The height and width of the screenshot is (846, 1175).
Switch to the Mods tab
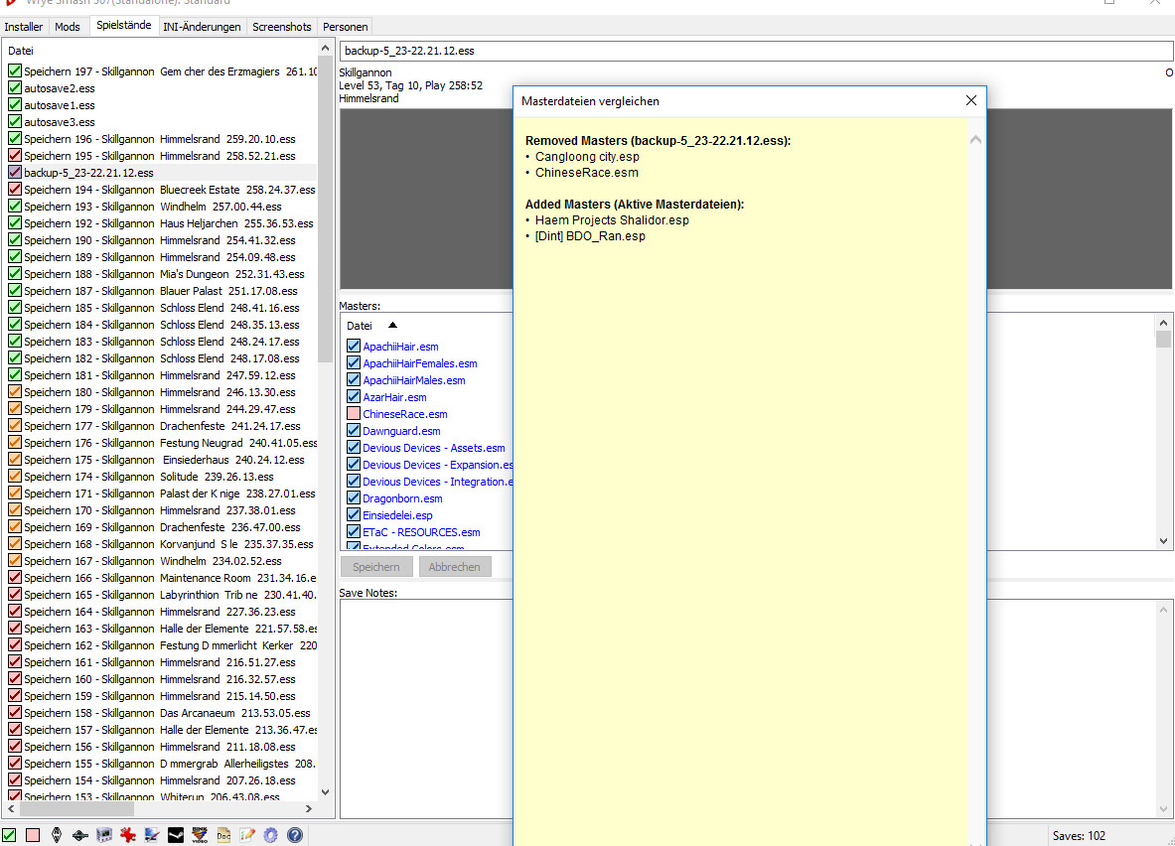point(68,27)
